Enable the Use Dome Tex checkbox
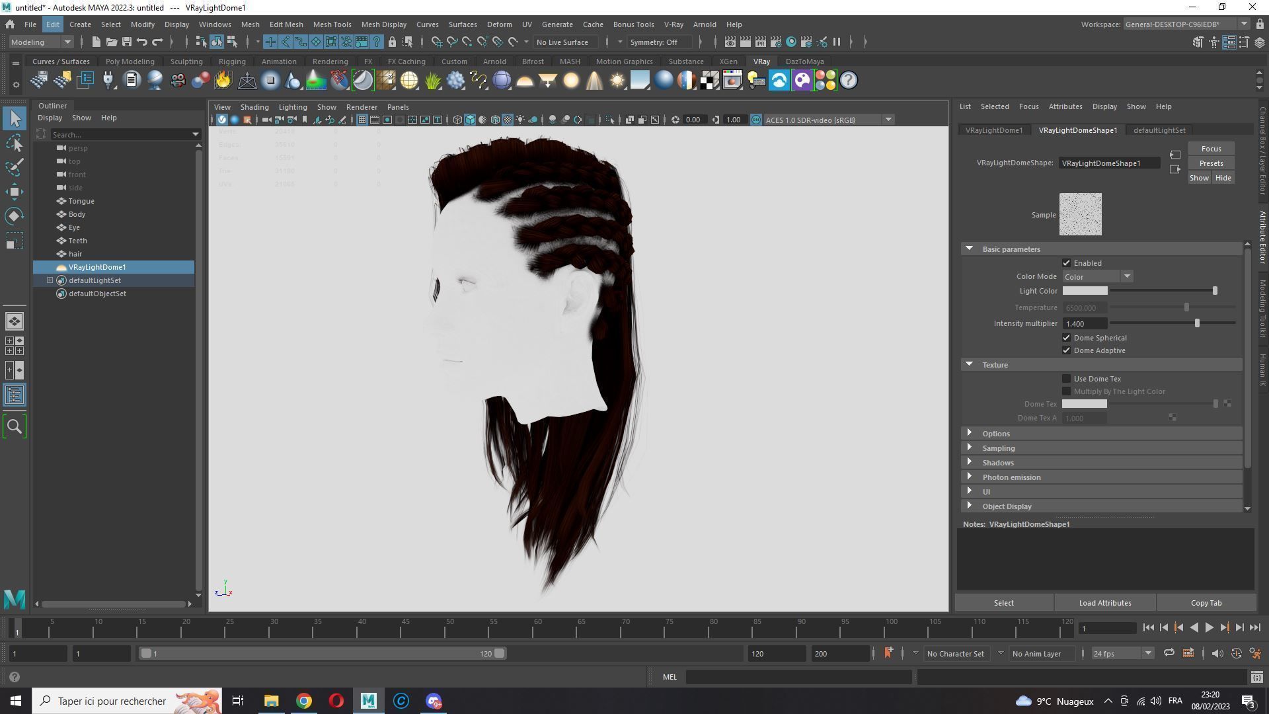Screen dimensions: 1269x714 click(1066, 379)
